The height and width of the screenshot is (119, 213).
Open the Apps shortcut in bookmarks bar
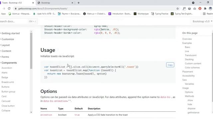(3, 14)
